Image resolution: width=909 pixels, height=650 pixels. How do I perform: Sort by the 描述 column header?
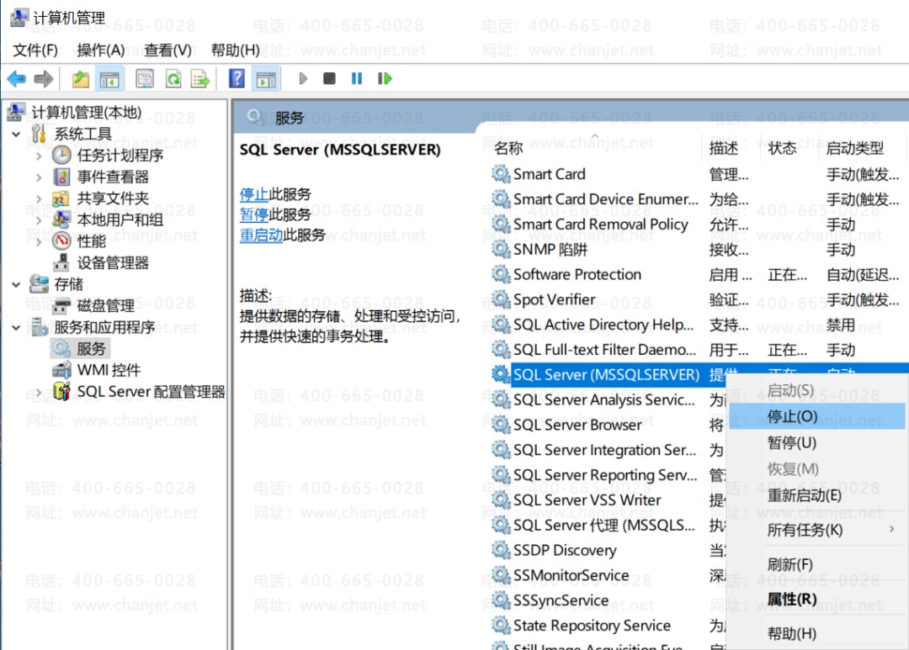pyautogui.click(x=731, y=148)
